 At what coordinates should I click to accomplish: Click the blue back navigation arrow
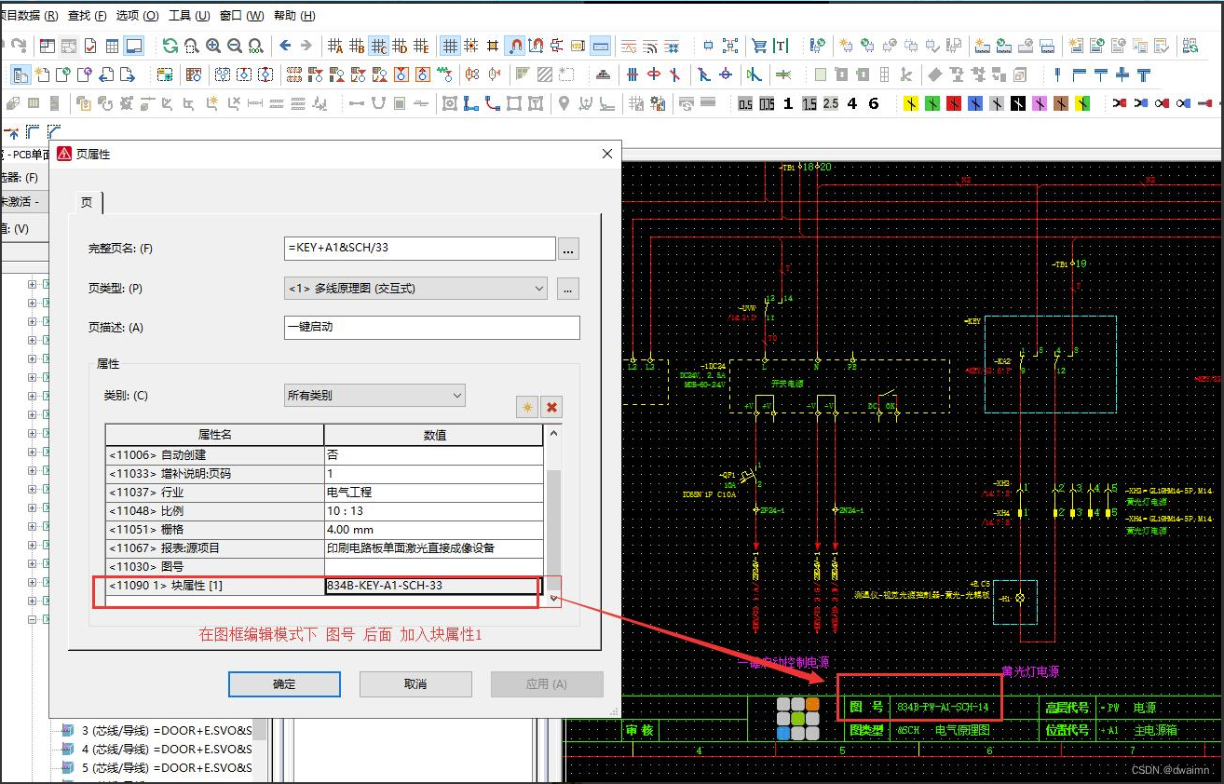pyautogui.click(x=285, y=46)
